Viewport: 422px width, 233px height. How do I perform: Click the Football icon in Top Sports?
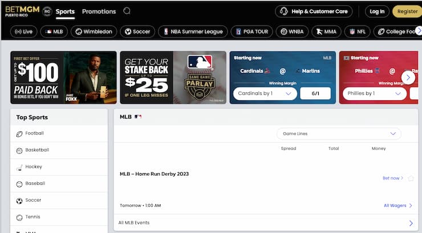pyautogui.click(x=19, y=134)
